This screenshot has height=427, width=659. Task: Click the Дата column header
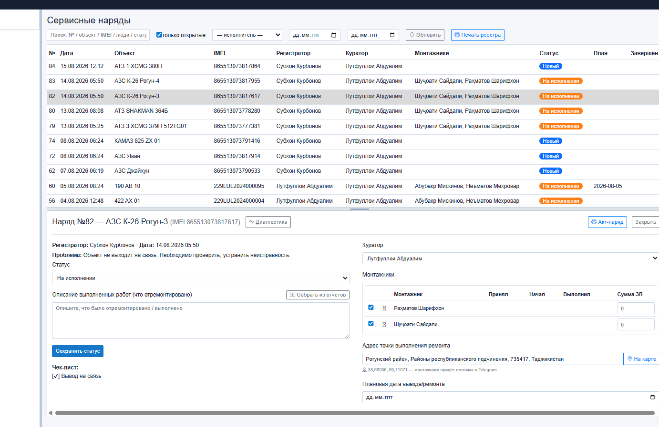click(x=67, y=53)
